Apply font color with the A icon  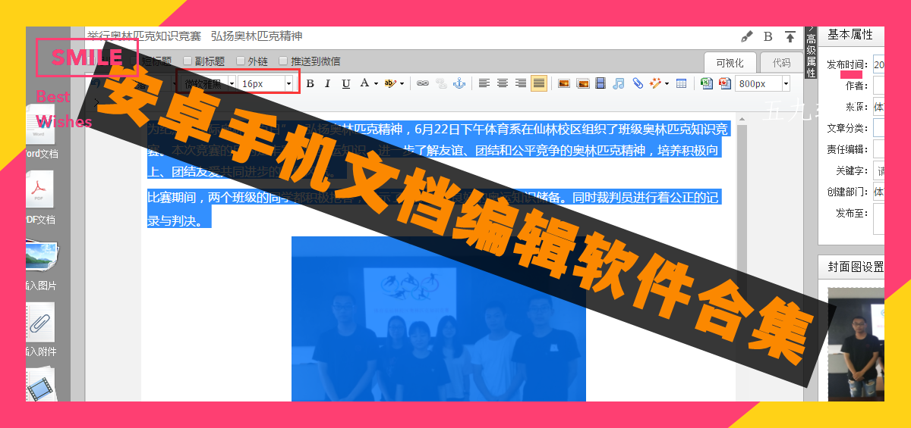click(x=364, y=83)
